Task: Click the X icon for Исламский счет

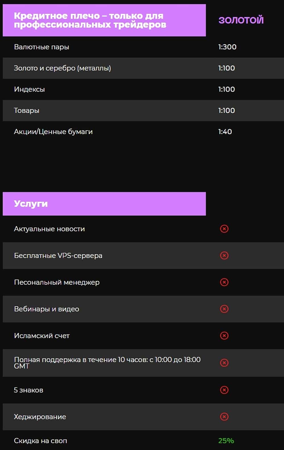Action: click(x=224, y=336)
